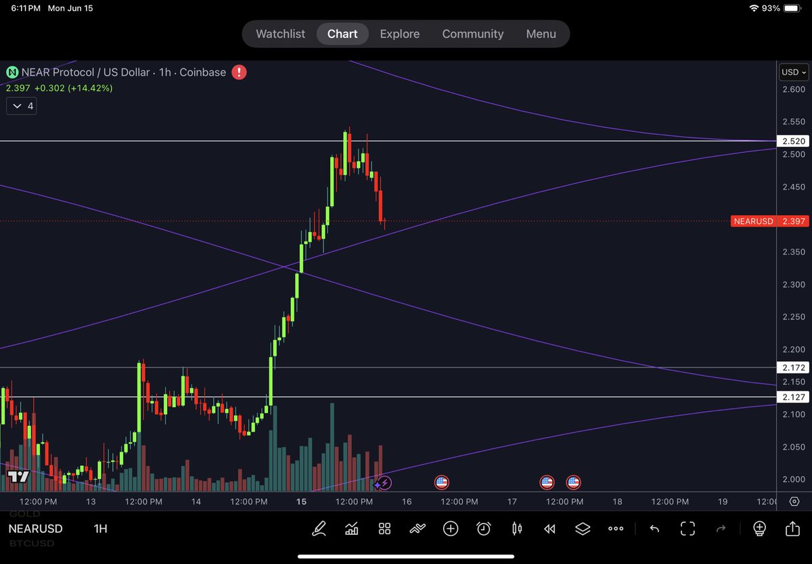
Task: Tap the +0.302 (+14.42%) change text
Action: (x=74, y=88)
